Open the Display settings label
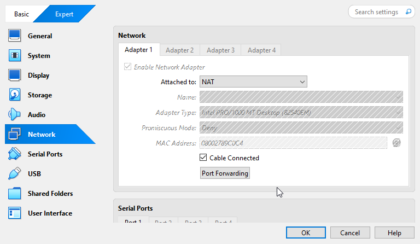Screen dimensions: 420x244 tap(39, 75)
